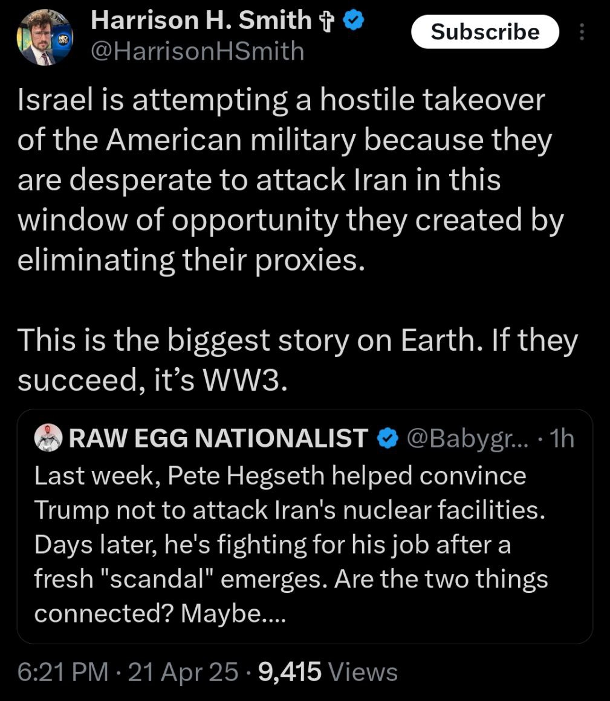
Task: Open the three-dot more options menu
Action: click(x=582, y=32)
